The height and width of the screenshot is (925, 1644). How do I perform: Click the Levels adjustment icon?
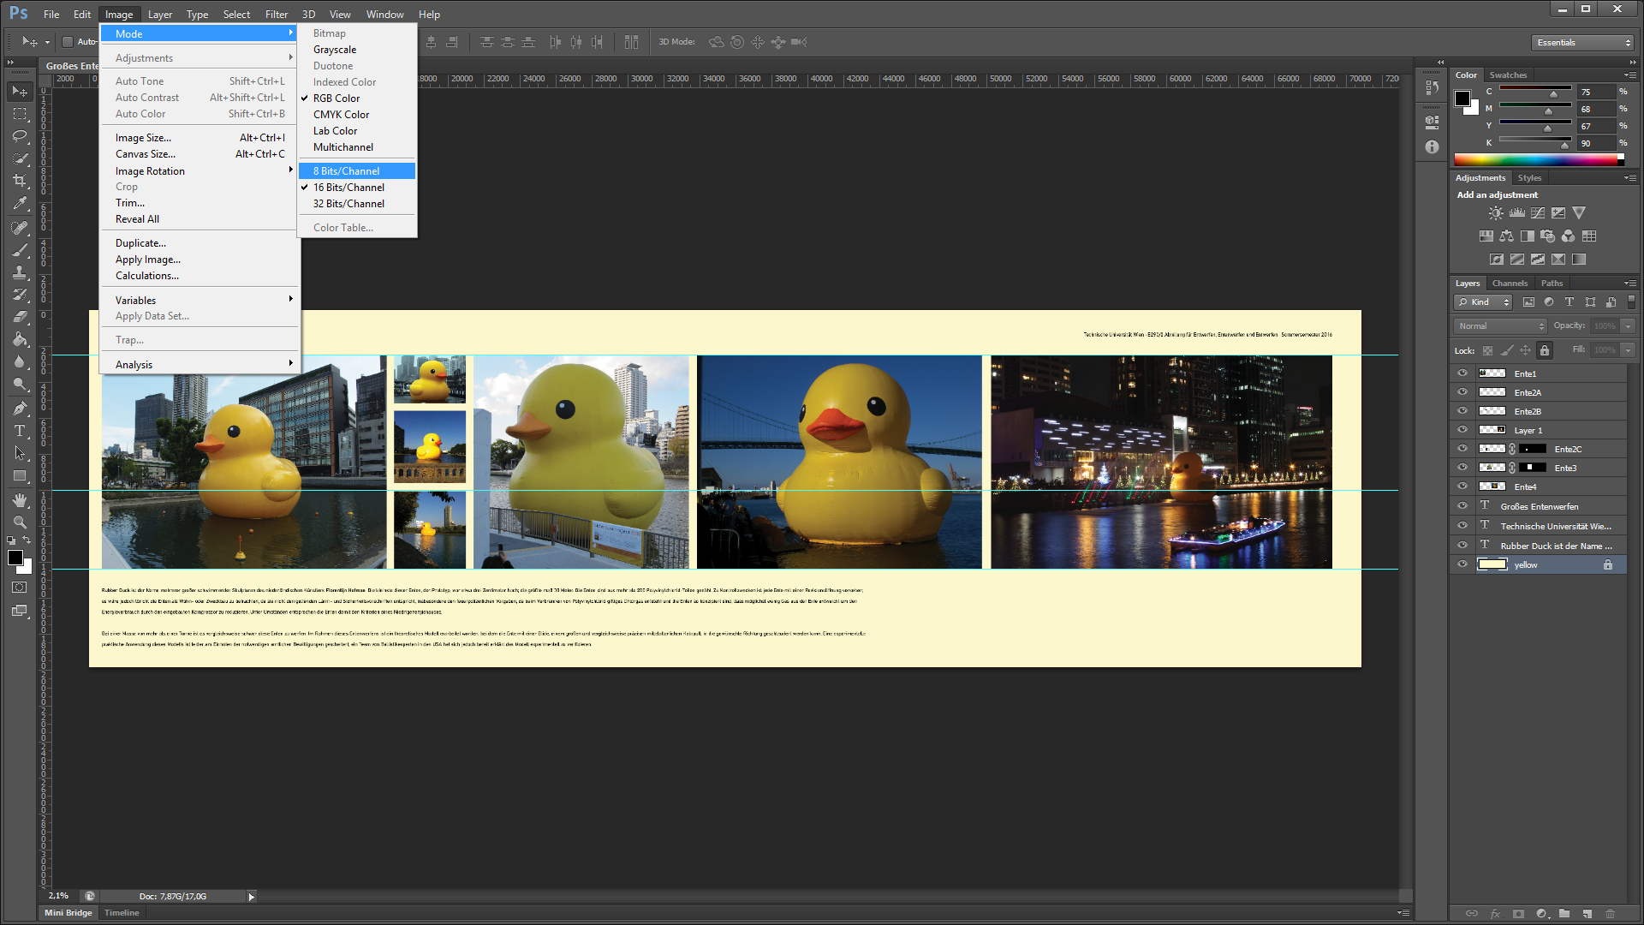point(1516,212)
